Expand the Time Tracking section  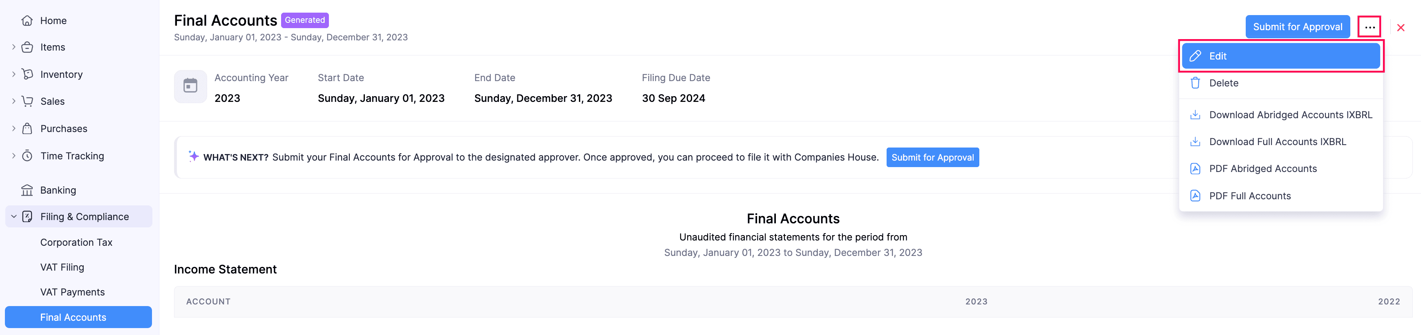14,156
